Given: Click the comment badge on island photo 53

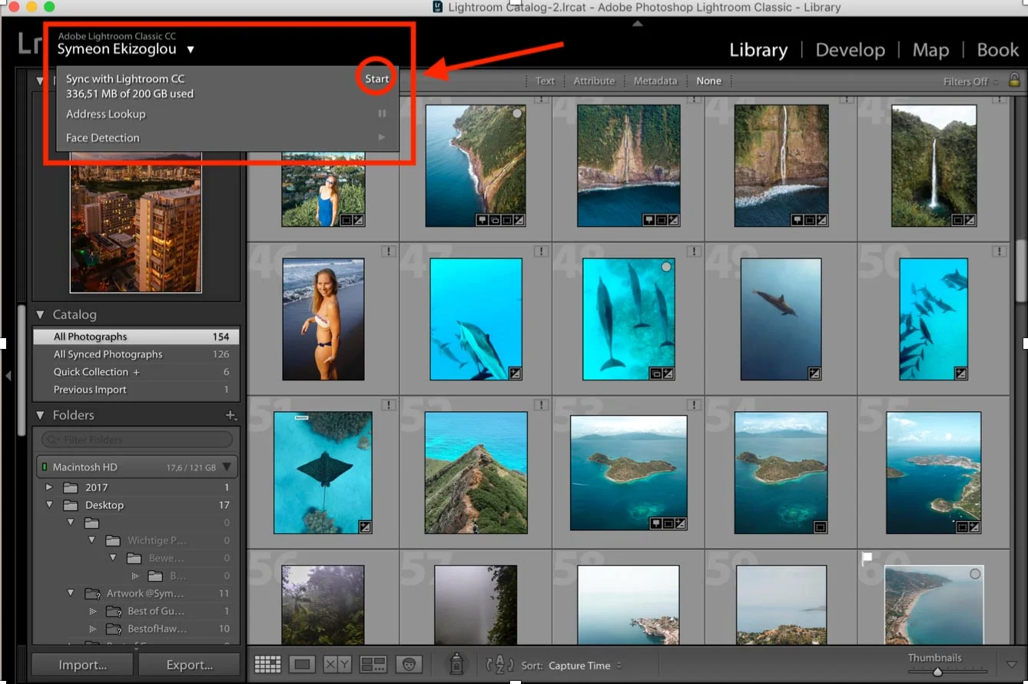Looking at the screenshot, I should click(655, 523).
